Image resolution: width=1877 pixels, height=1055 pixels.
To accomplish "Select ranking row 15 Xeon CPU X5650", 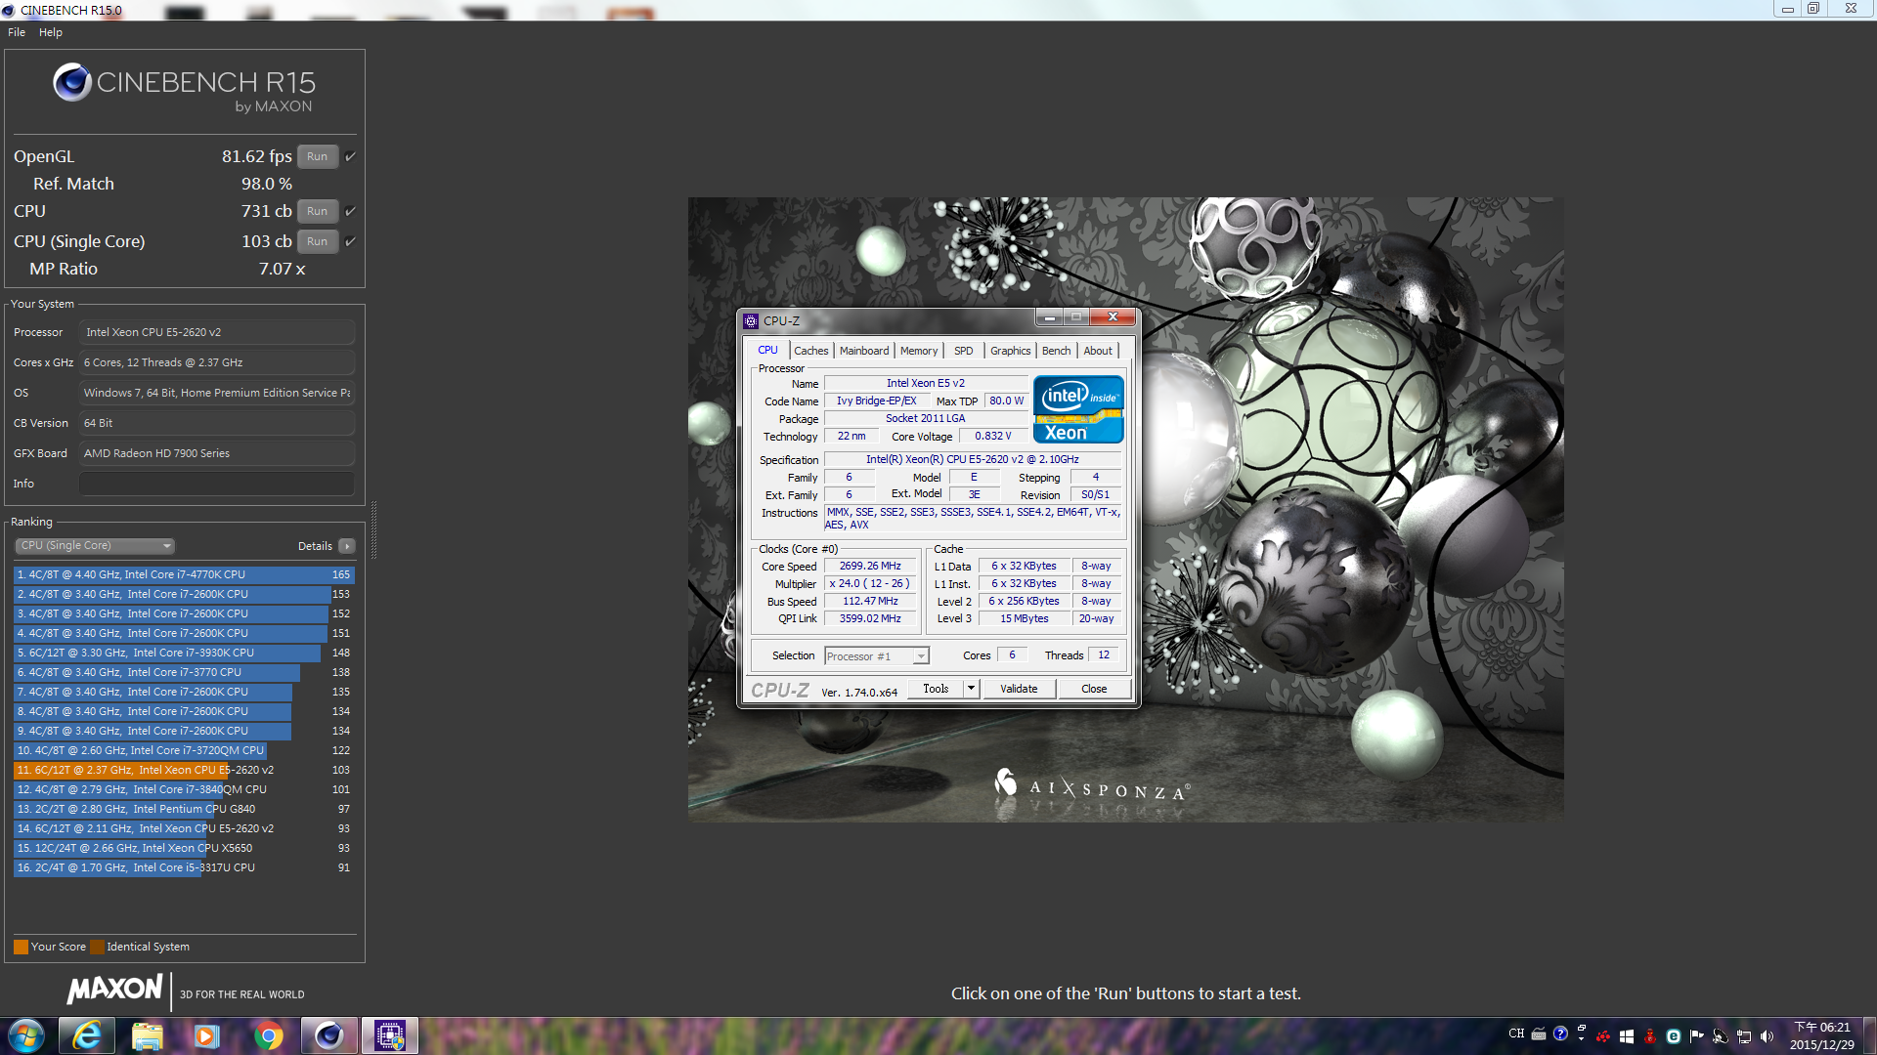I will coord(184,848).
